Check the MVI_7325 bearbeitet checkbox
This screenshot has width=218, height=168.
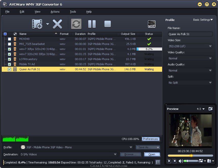(9, 44)
